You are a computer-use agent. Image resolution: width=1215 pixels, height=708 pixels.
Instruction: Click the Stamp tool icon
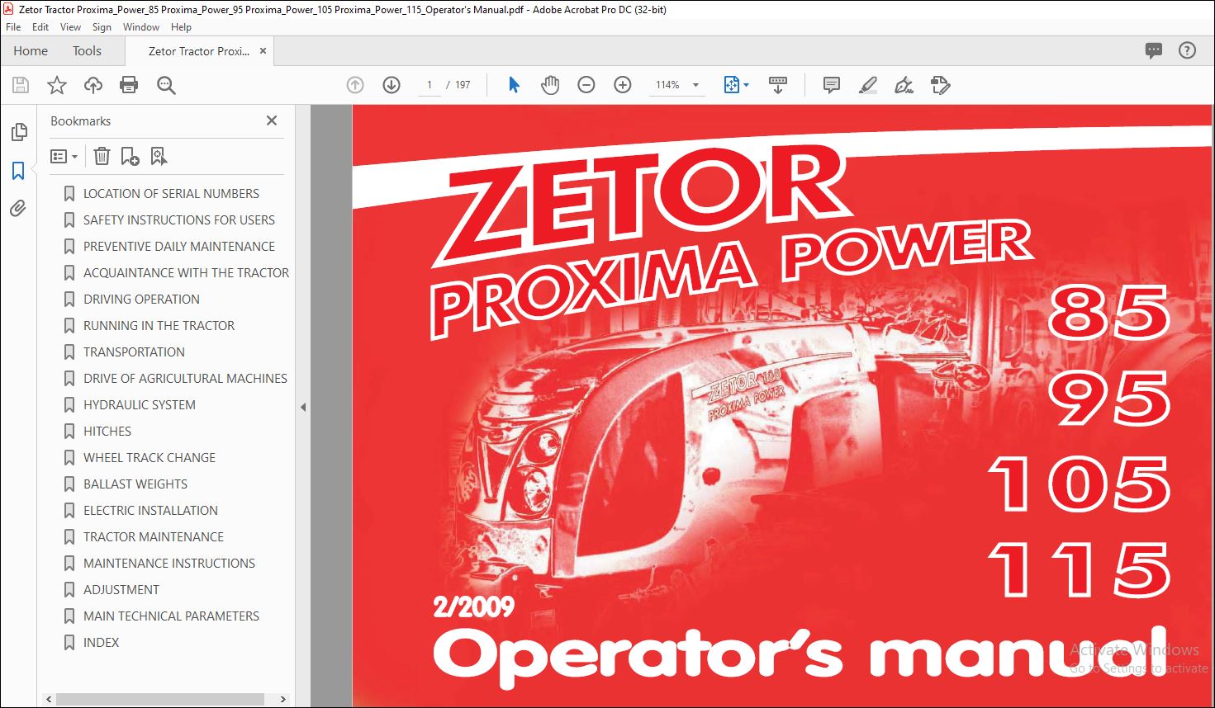pos(940,85)
